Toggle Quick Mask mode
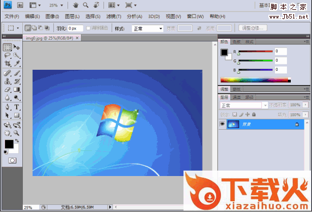 [12, 160]
